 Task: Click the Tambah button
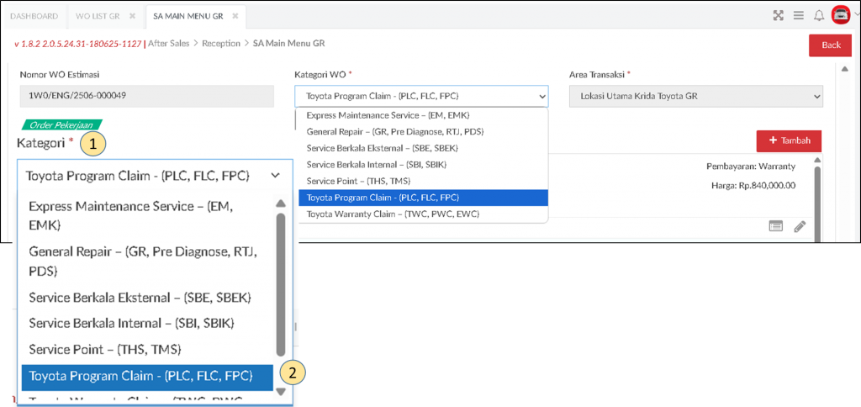point(789,140)
